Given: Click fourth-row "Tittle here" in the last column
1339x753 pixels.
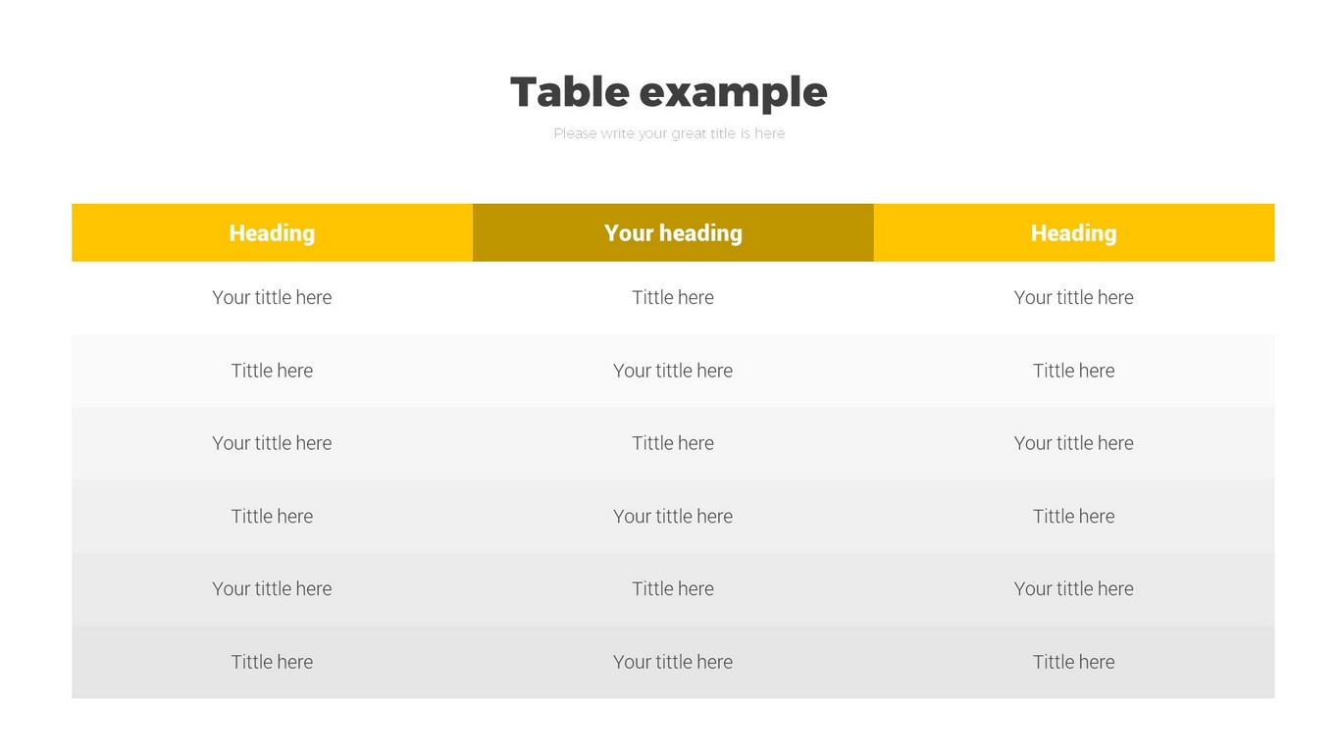Looking at the screenshot, I should point(1073,516).
